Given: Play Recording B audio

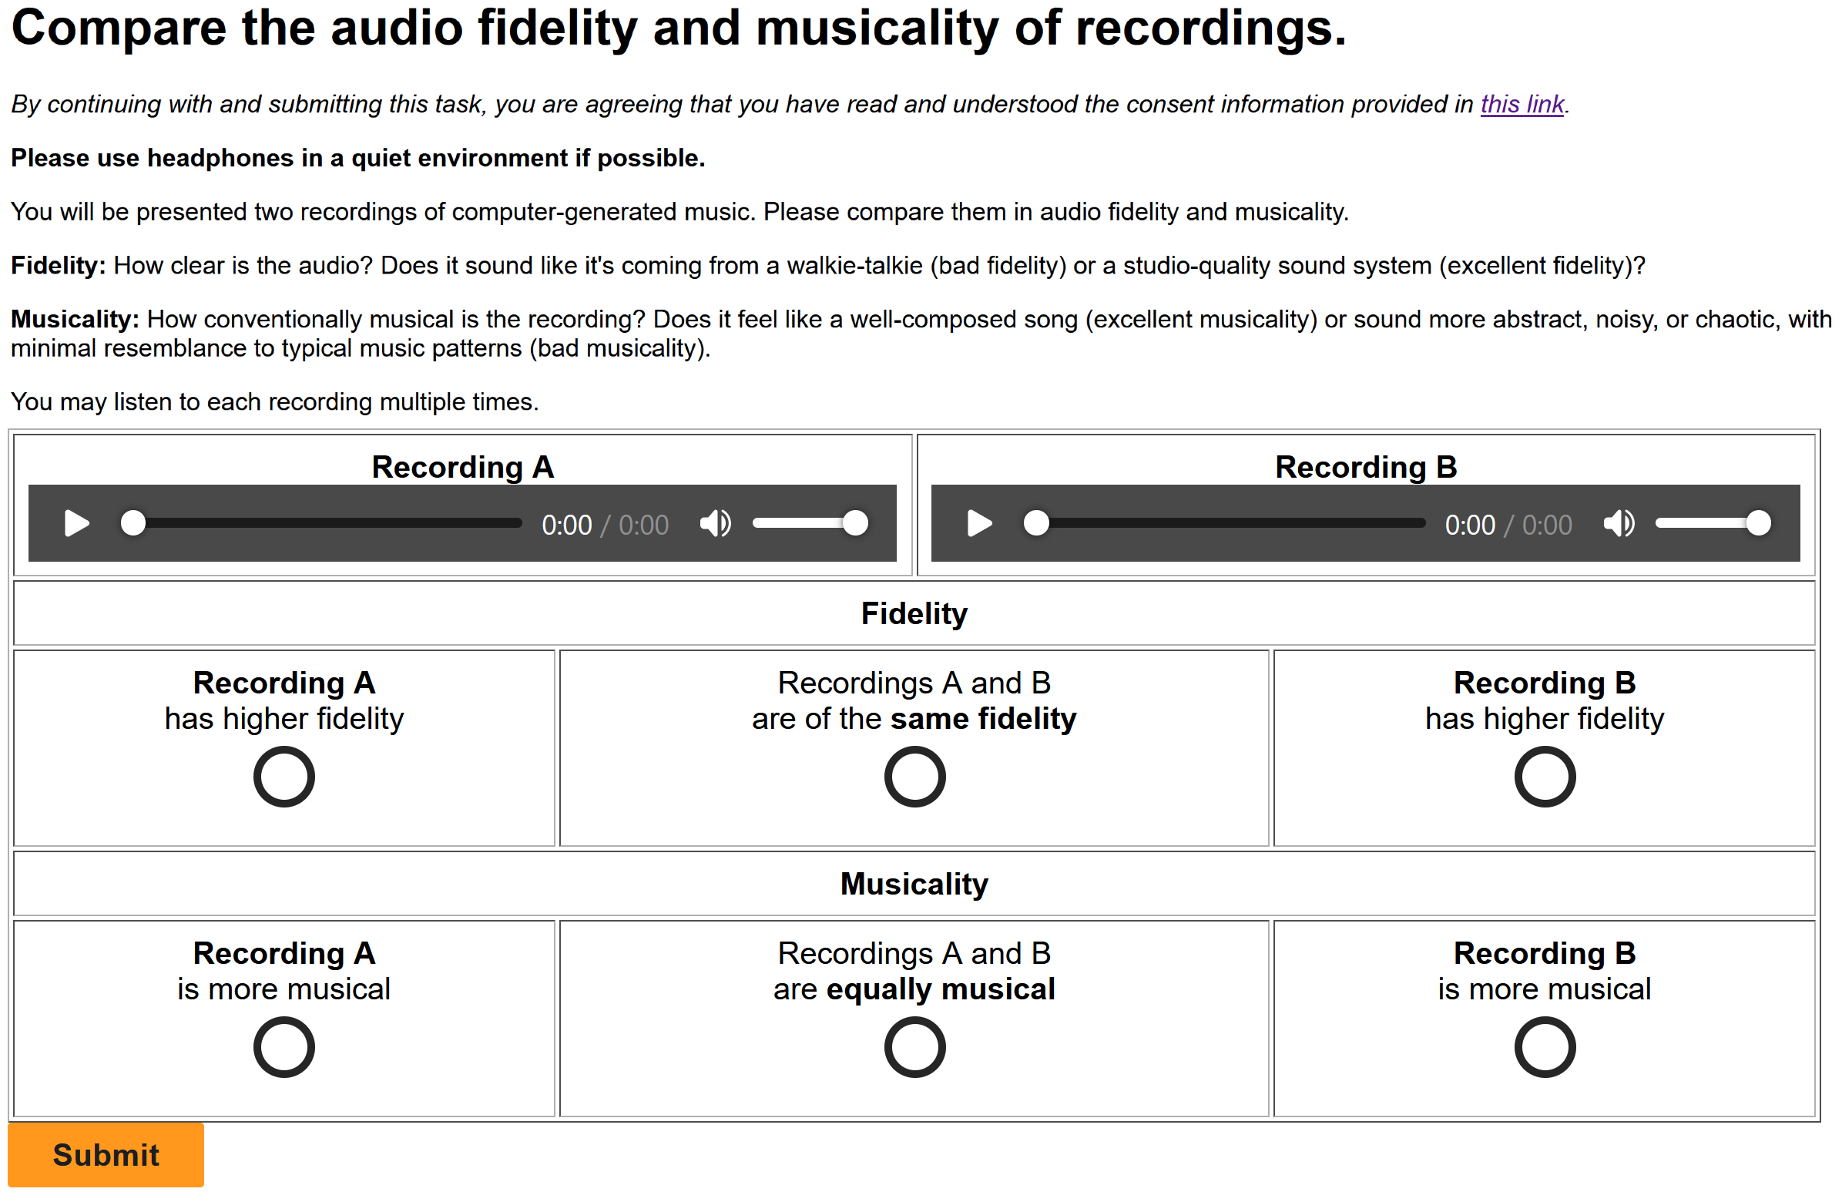Looking at the screenshot, I should pyautogui.click(x=980, y=524).
